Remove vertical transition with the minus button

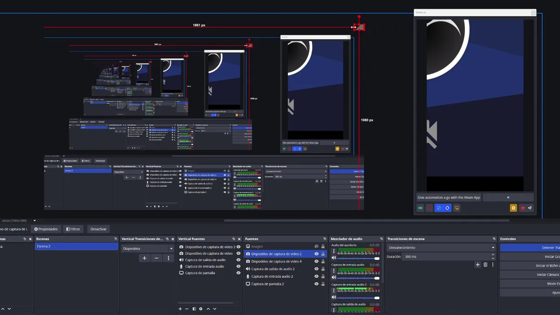point(156,258)
